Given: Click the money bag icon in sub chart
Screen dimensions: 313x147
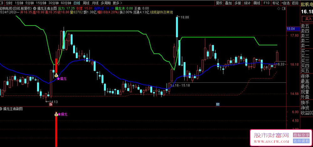Looking at the screenshot, I should click(56, 114).
